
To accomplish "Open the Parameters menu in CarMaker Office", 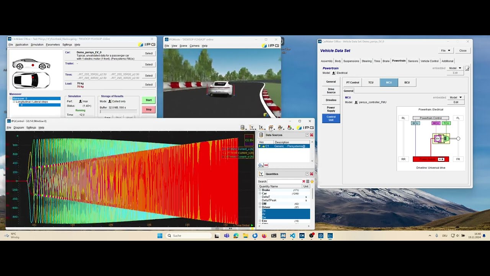I will pos(53,45).
